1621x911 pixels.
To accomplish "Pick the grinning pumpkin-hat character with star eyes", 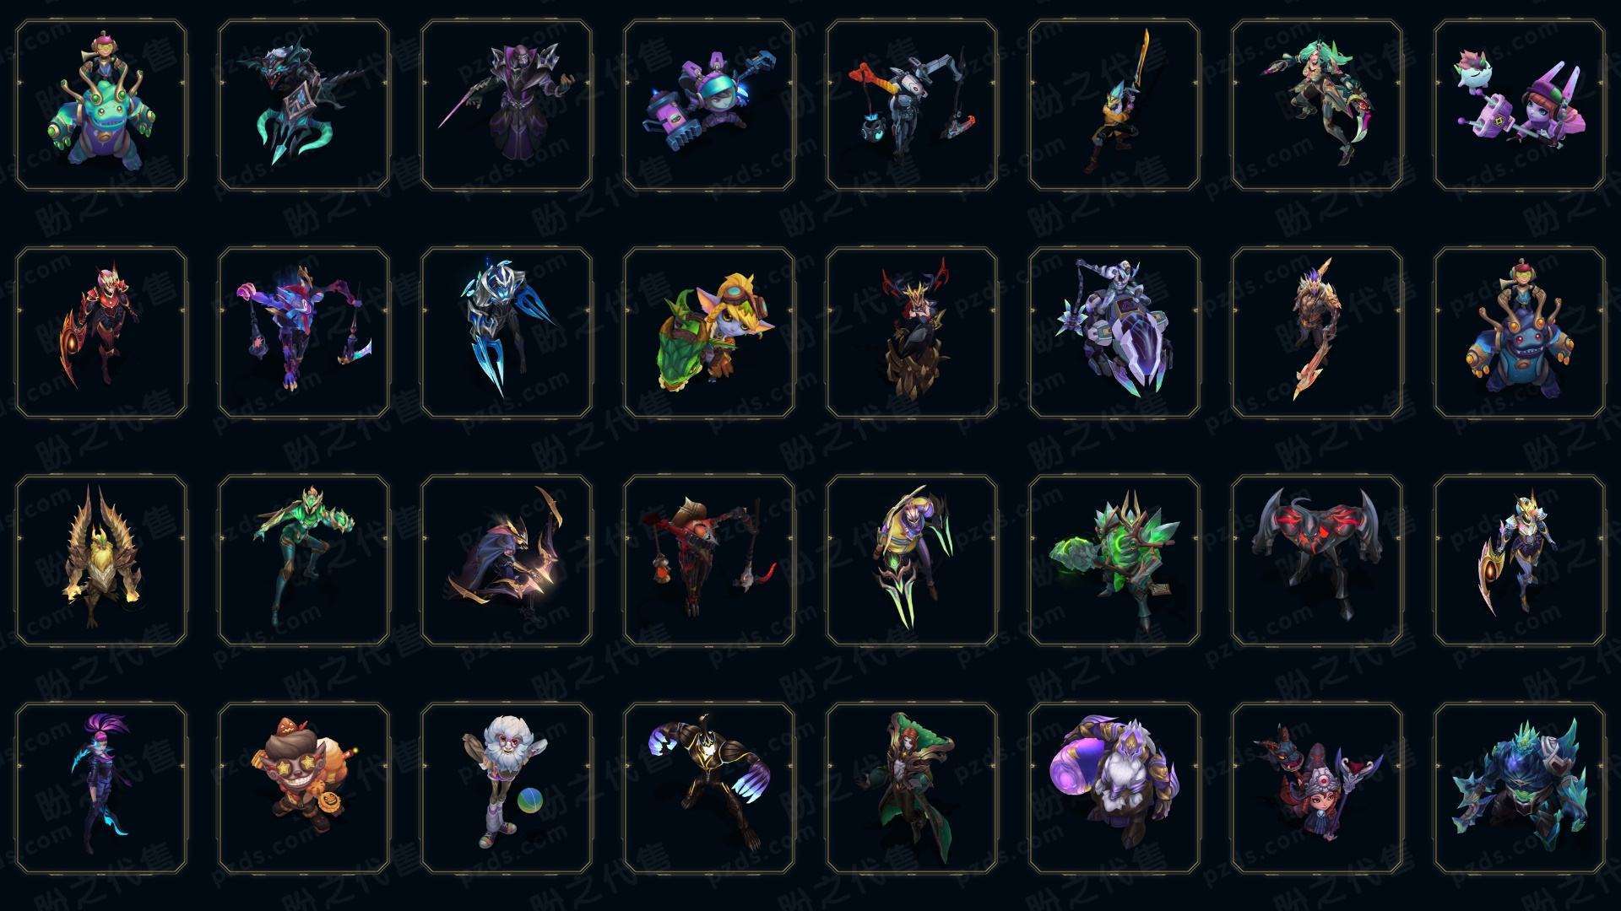I will (x=304, y=788).
